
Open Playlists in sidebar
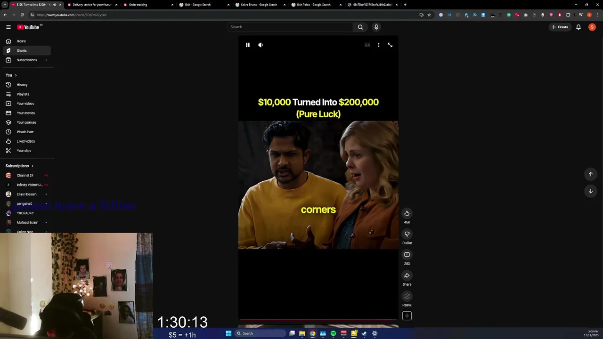[x=27, y=94]
